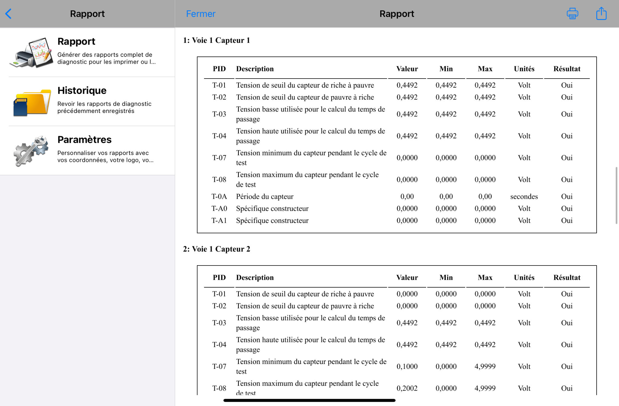Screen dimensions: 619x406
Task: Open the Historique folder icon
Action: tap(32, 102)
